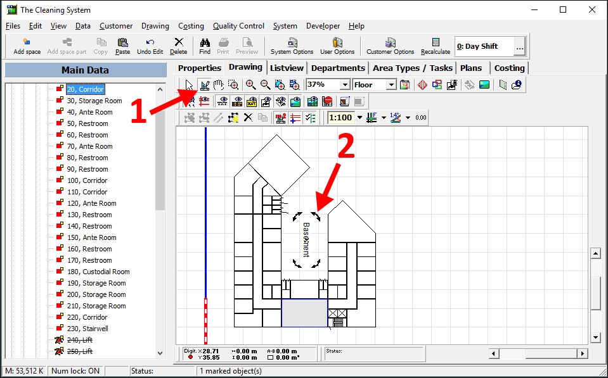The width and height of the screenshot is (608, 378).
Task: Click the zoom in magnifier
Action: [x=251, y=85]
